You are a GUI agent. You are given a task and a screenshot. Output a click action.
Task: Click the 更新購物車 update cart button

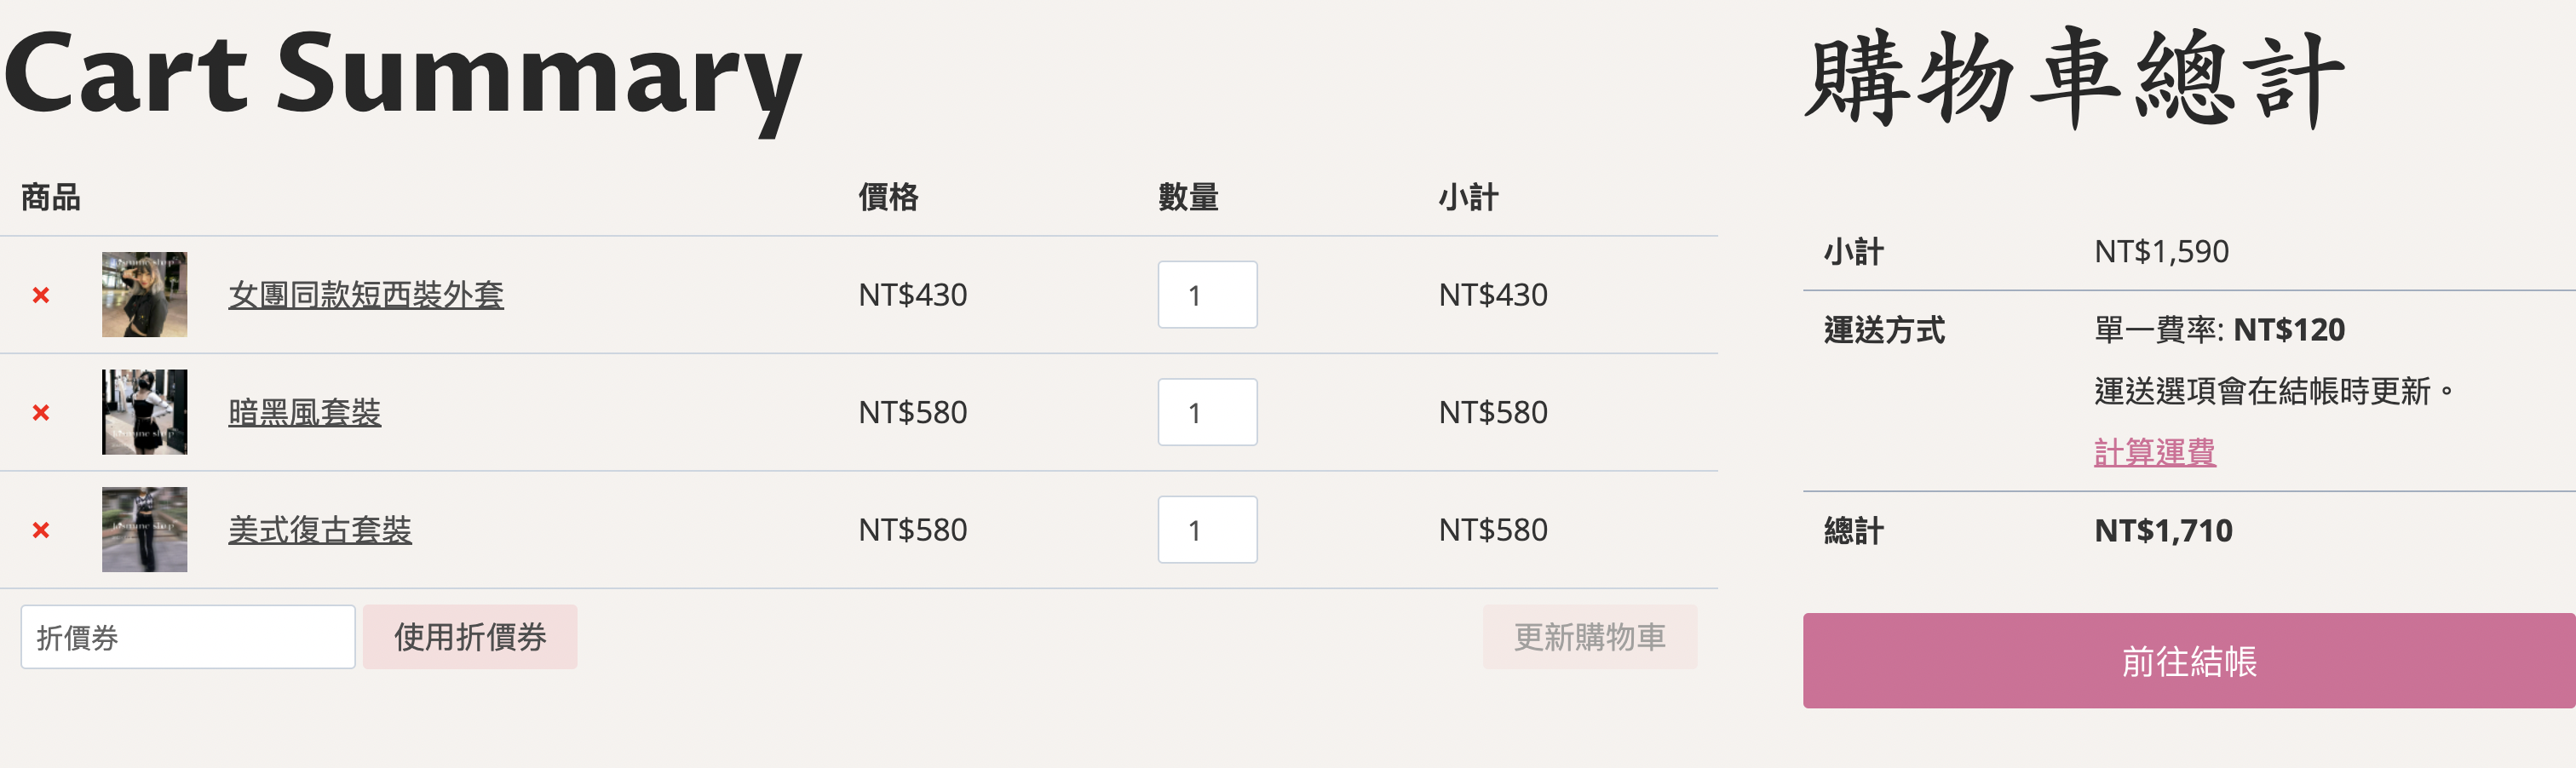pos(1589,637)
